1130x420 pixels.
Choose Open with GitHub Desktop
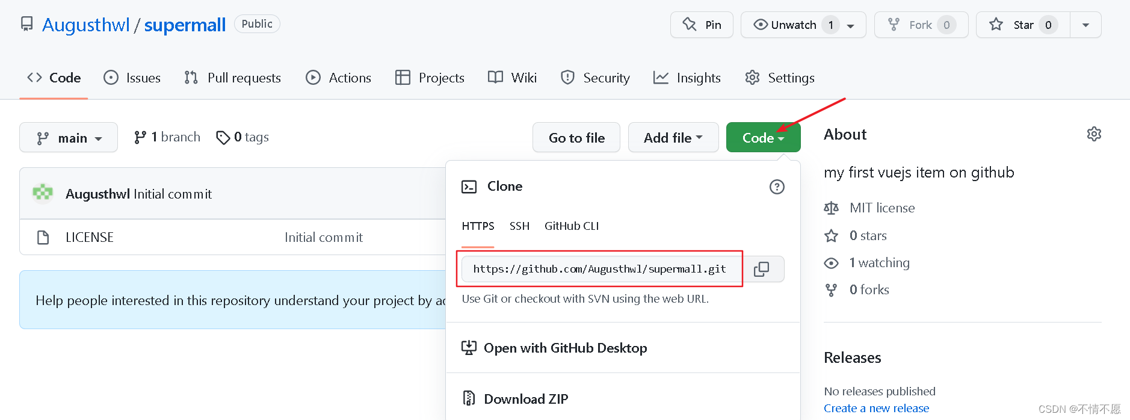pyautogui.click(x=554, y=348)
